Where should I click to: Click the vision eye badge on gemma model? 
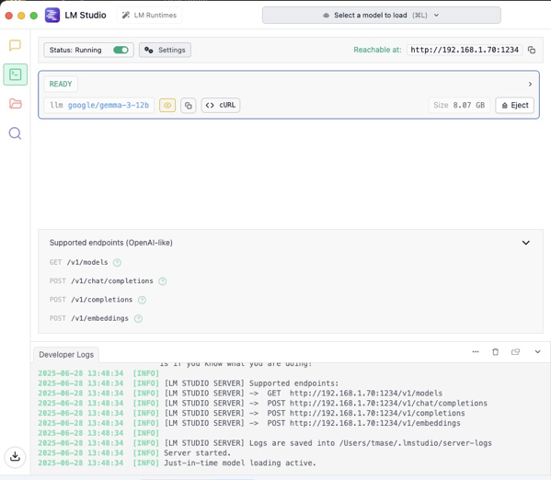click(x=167, y=106)
